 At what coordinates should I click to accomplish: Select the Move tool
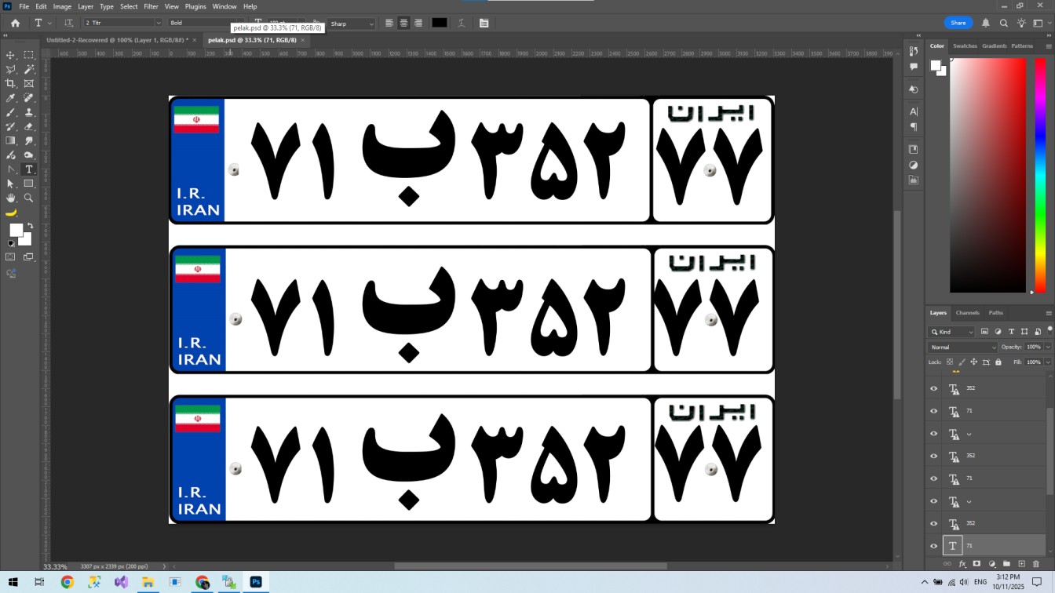11,55
